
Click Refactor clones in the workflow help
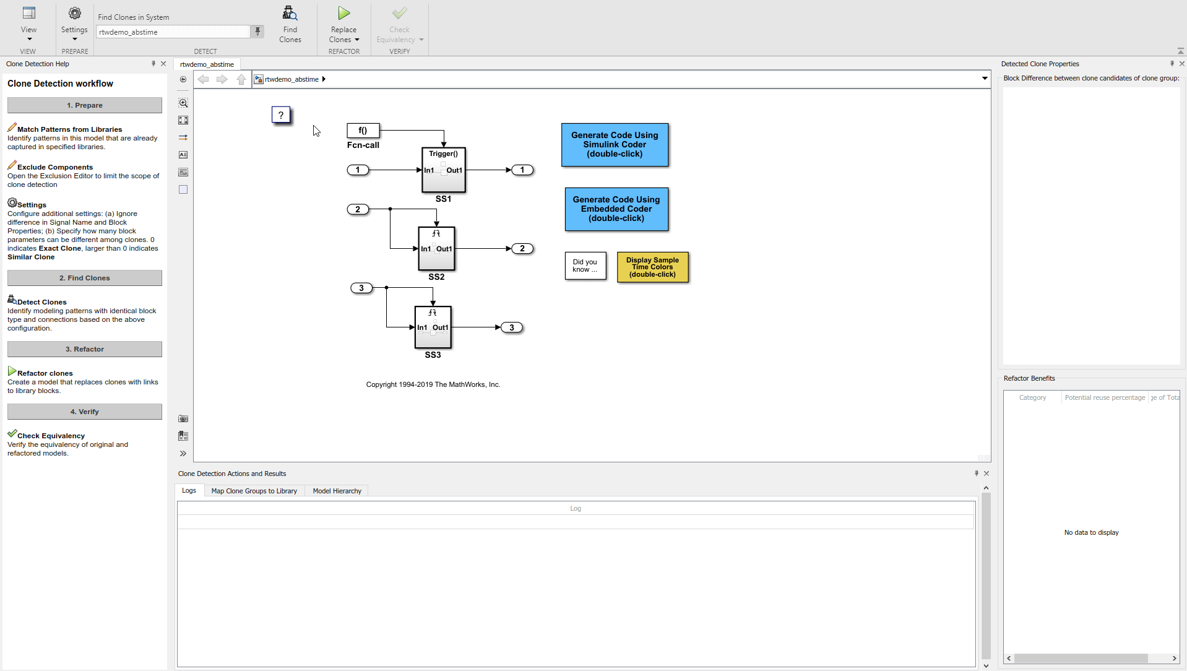point(45,373)
